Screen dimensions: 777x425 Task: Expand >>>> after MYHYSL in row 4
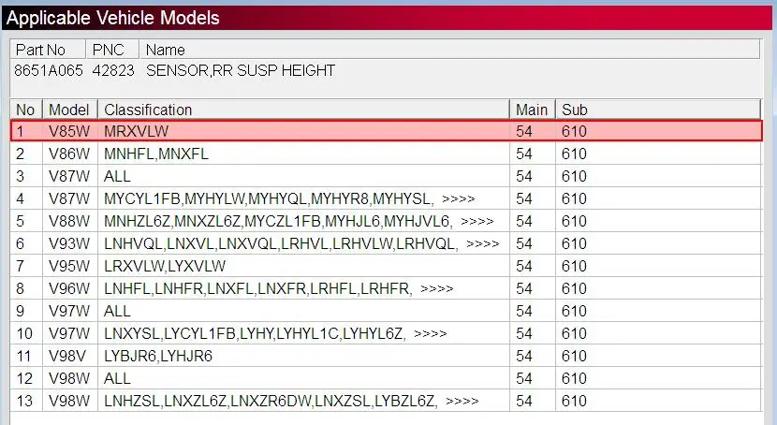pos(459,199)
